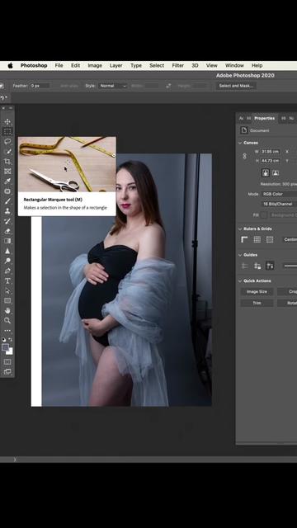The height and width of the screenshot is (528, 297).
Task: Select the Hand tool
Action: 7,310
